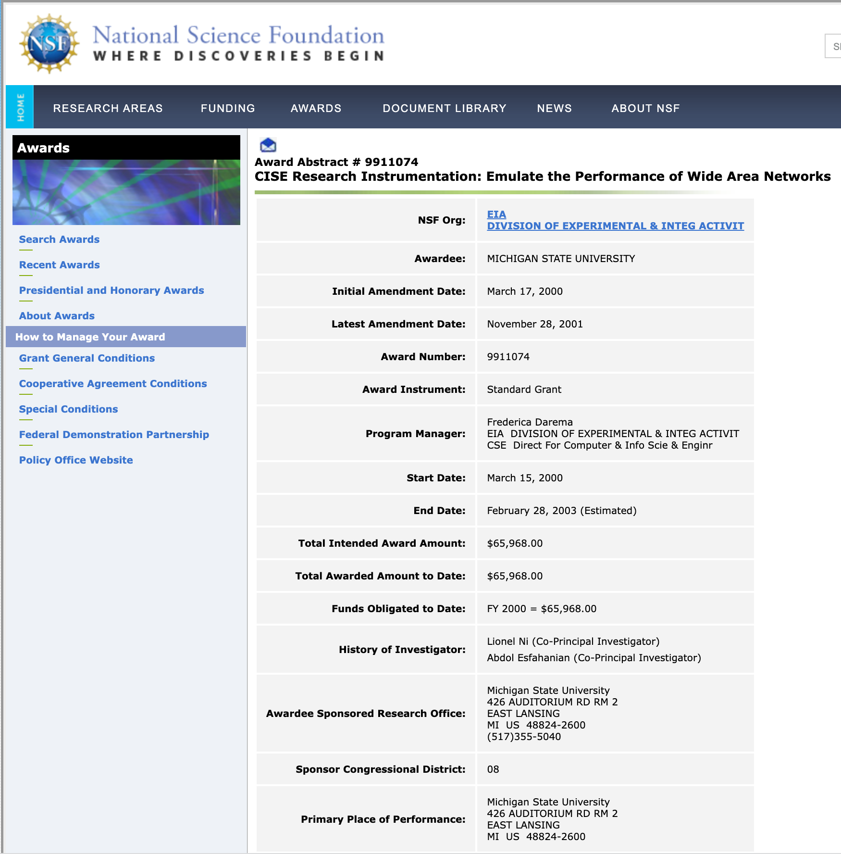The height and width of the screenshot is (854, 841).
Task: Open the RESEARCH AREAS menu
Action: point(108,108)
